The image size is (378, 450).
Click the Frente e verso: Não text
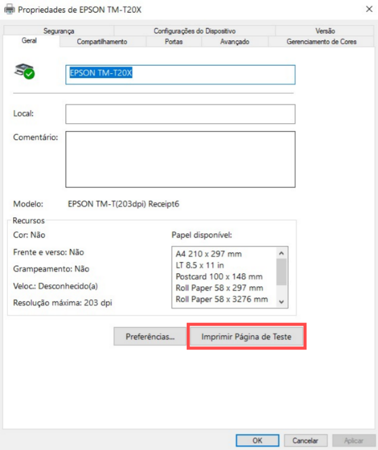pos(48,252)
